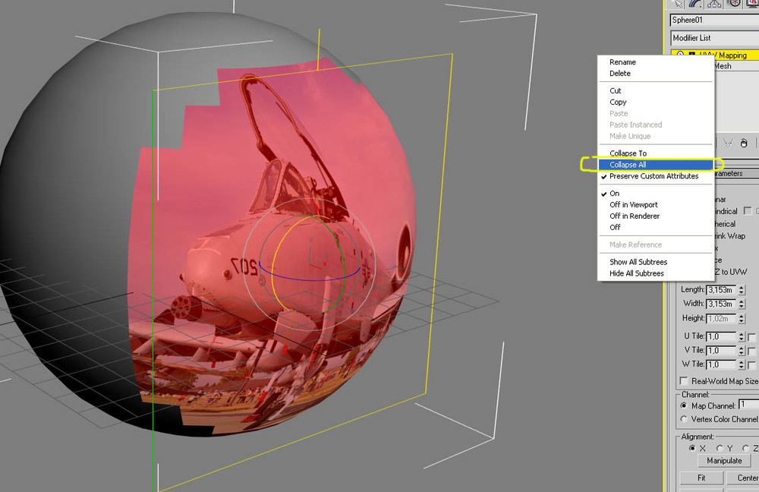Choose Show All Subtrees menu item
The width and height of the screenshot is (759, 492).
638,262
